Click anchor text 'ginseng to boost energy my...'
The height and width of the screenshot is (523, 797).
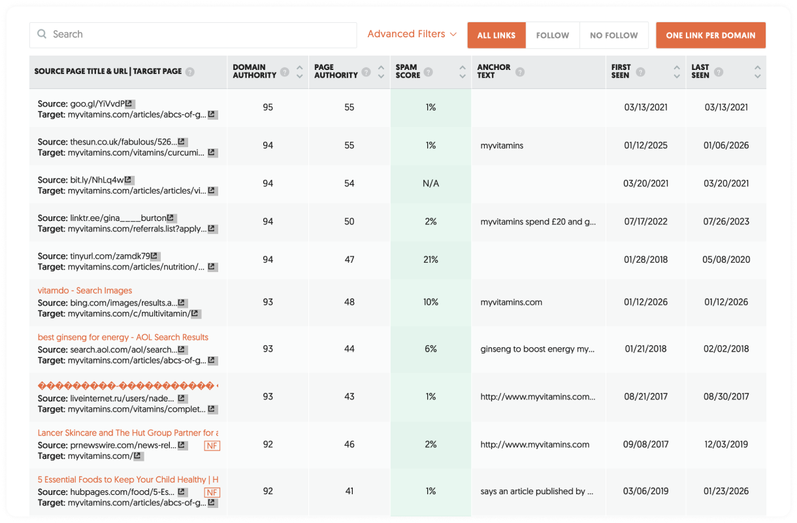(538, 349)
